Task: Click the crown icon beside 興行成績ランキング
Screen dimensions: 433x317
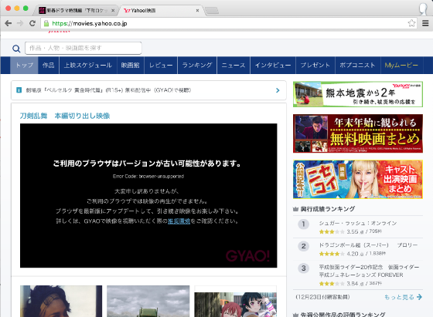Action: point(295,209)
